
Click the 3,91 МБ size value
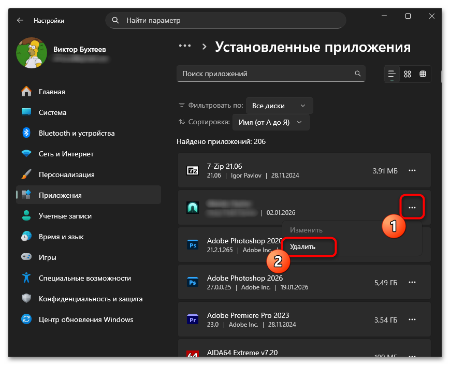click(x=385, y=171)
